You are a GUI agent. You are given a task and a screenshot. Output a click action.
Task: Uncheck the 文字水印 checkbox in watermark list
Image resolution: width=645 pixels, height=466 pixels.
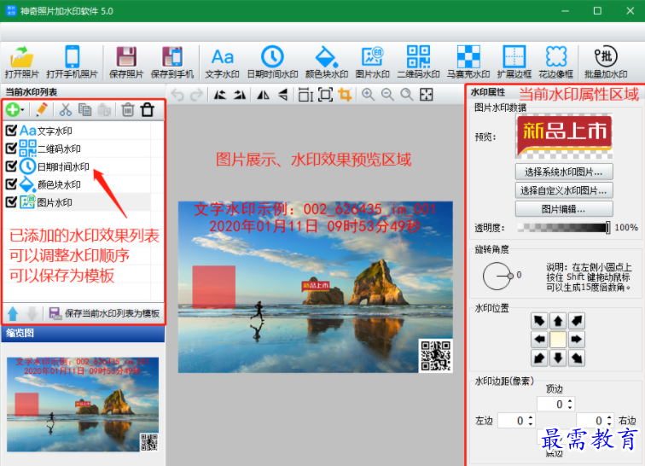(11, 131)
